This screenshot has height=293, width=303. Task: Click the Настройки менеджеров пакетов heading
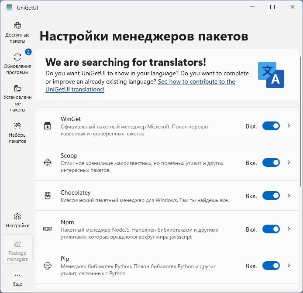pyautogui.click(x=144, y=36)
